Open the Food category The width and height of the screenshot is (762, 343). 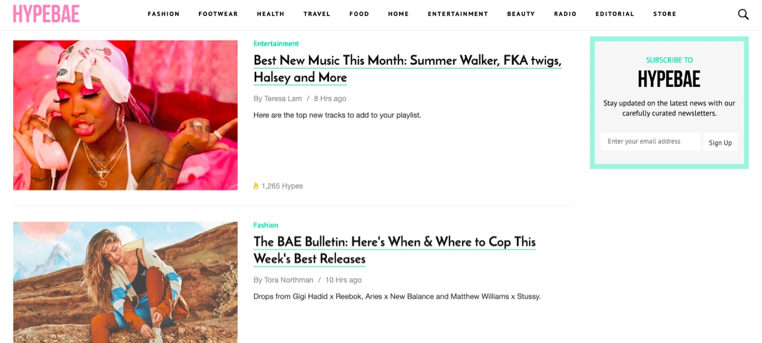point(359,14)
